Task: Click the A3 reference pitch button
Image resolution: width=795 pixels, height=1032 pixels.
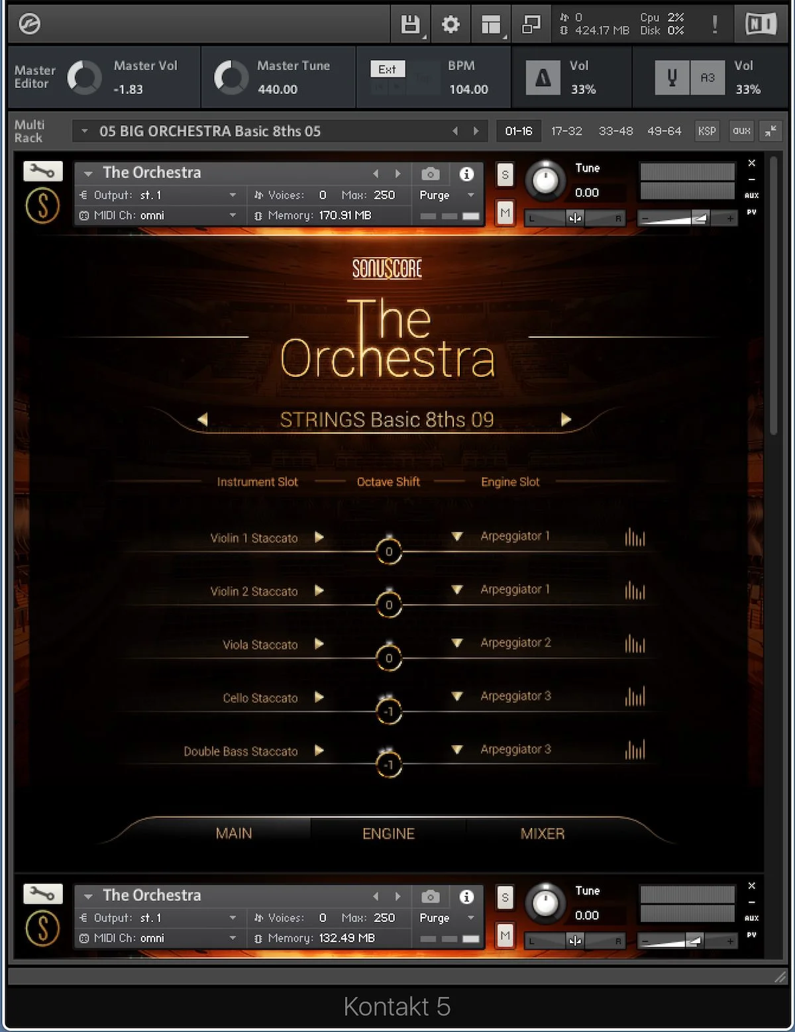Action: [x=708, y=78]
